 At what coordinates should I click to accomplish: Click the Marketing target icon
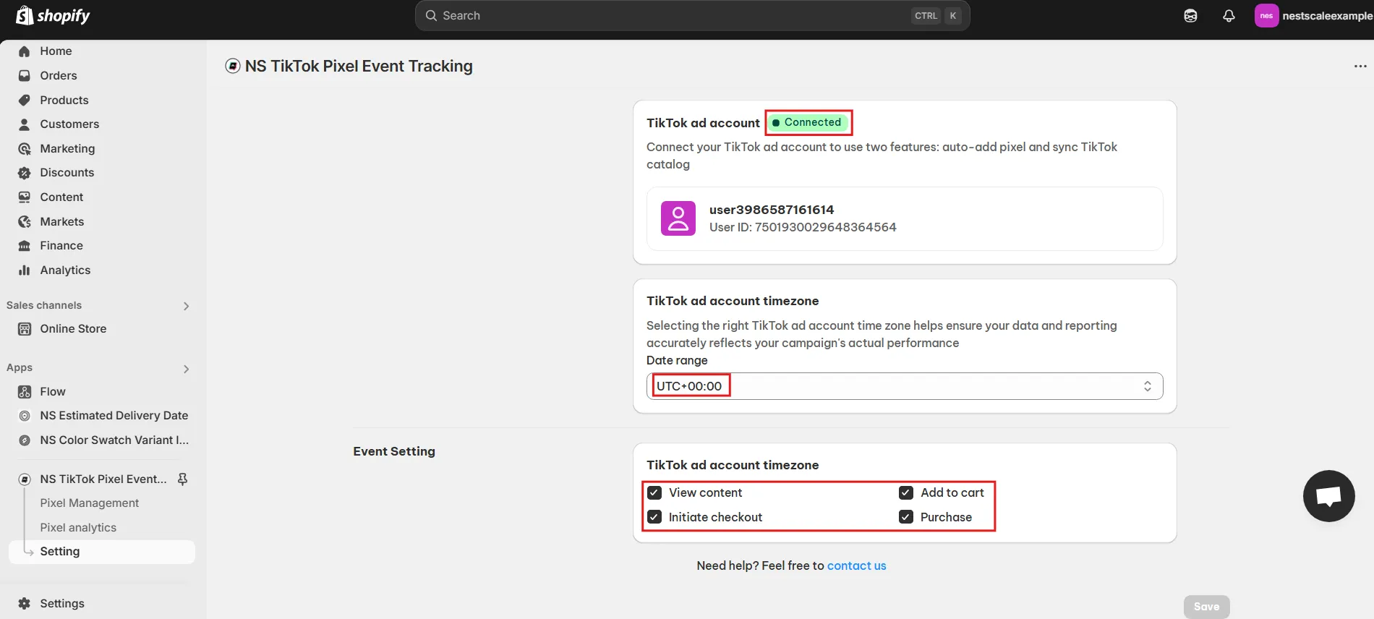25,149
